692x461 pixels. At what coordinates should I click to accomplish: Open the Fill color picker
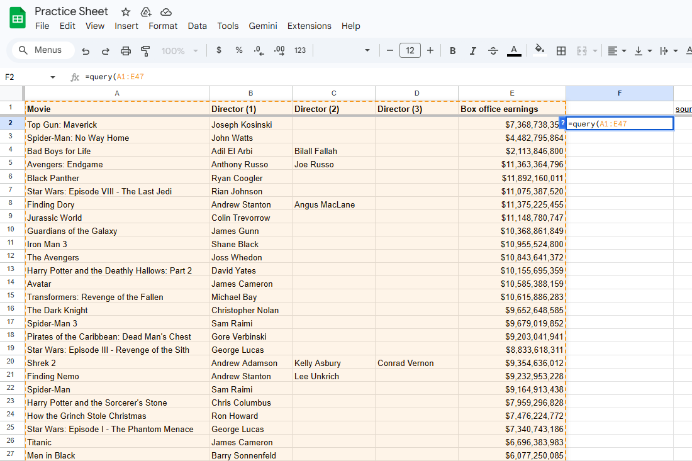(x=540, y=50)
